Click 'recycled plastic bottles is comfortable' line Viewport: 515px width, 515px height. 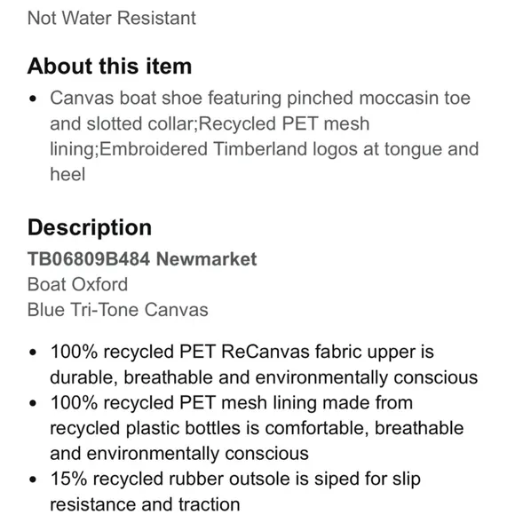257,428
